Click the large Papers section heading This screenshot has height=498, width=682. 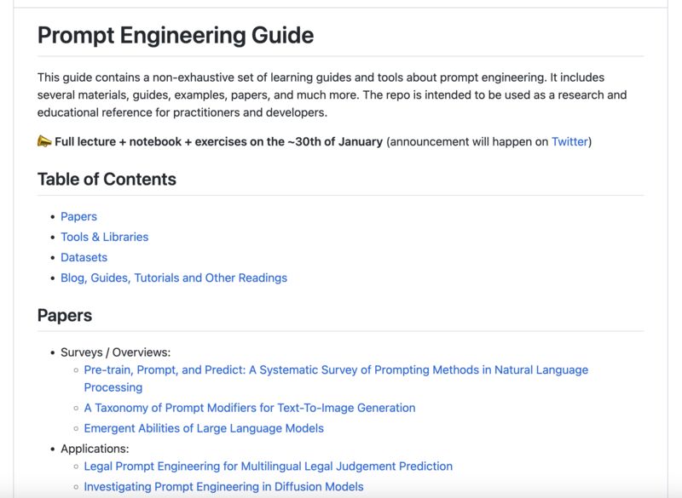[65, 316]
